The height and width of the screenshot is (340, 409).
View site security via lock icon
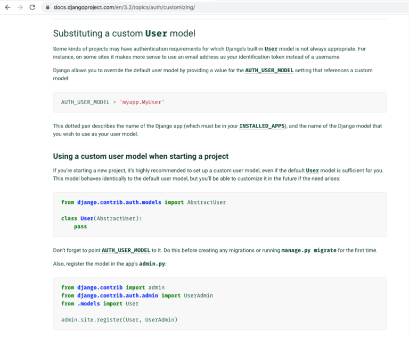pos(47,7)
